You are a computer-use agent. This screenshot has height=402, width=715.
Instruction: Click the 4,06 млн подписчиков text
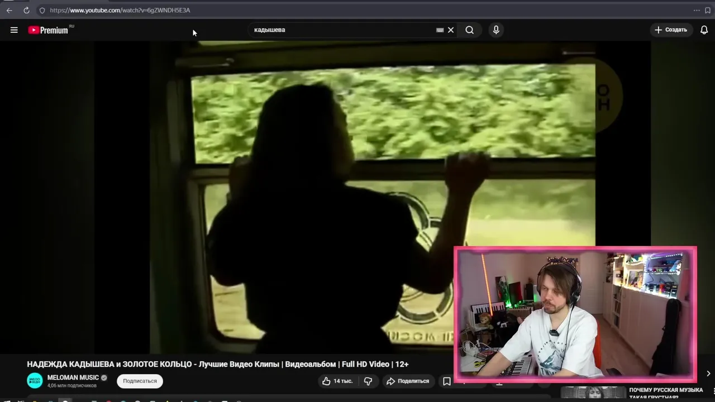coord(72,386)
